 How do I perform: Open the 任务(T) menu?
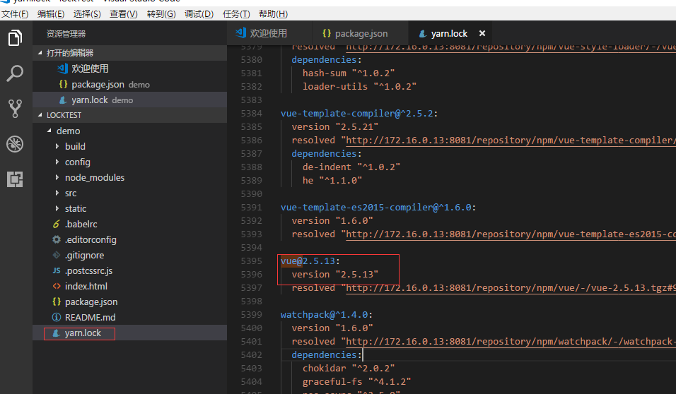[236, 14]
